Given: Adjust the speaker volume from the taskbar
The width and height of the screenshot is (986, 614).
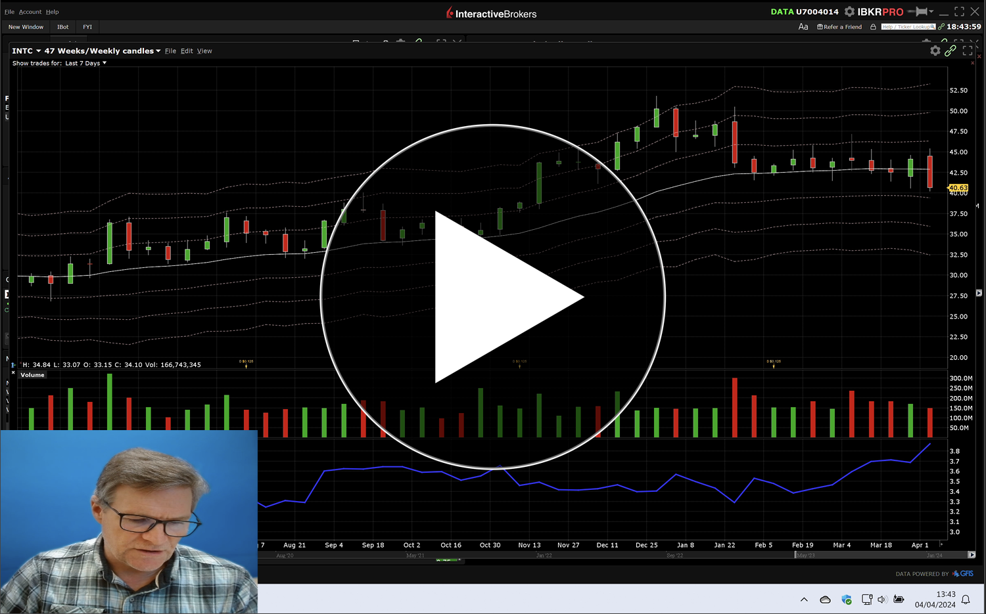Looking at the screenshot, I should click(x=882, y=599).
